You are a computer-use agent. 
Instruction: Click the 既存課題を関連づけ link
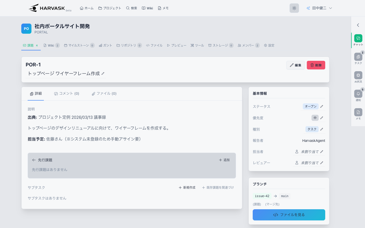click(218, 188)
